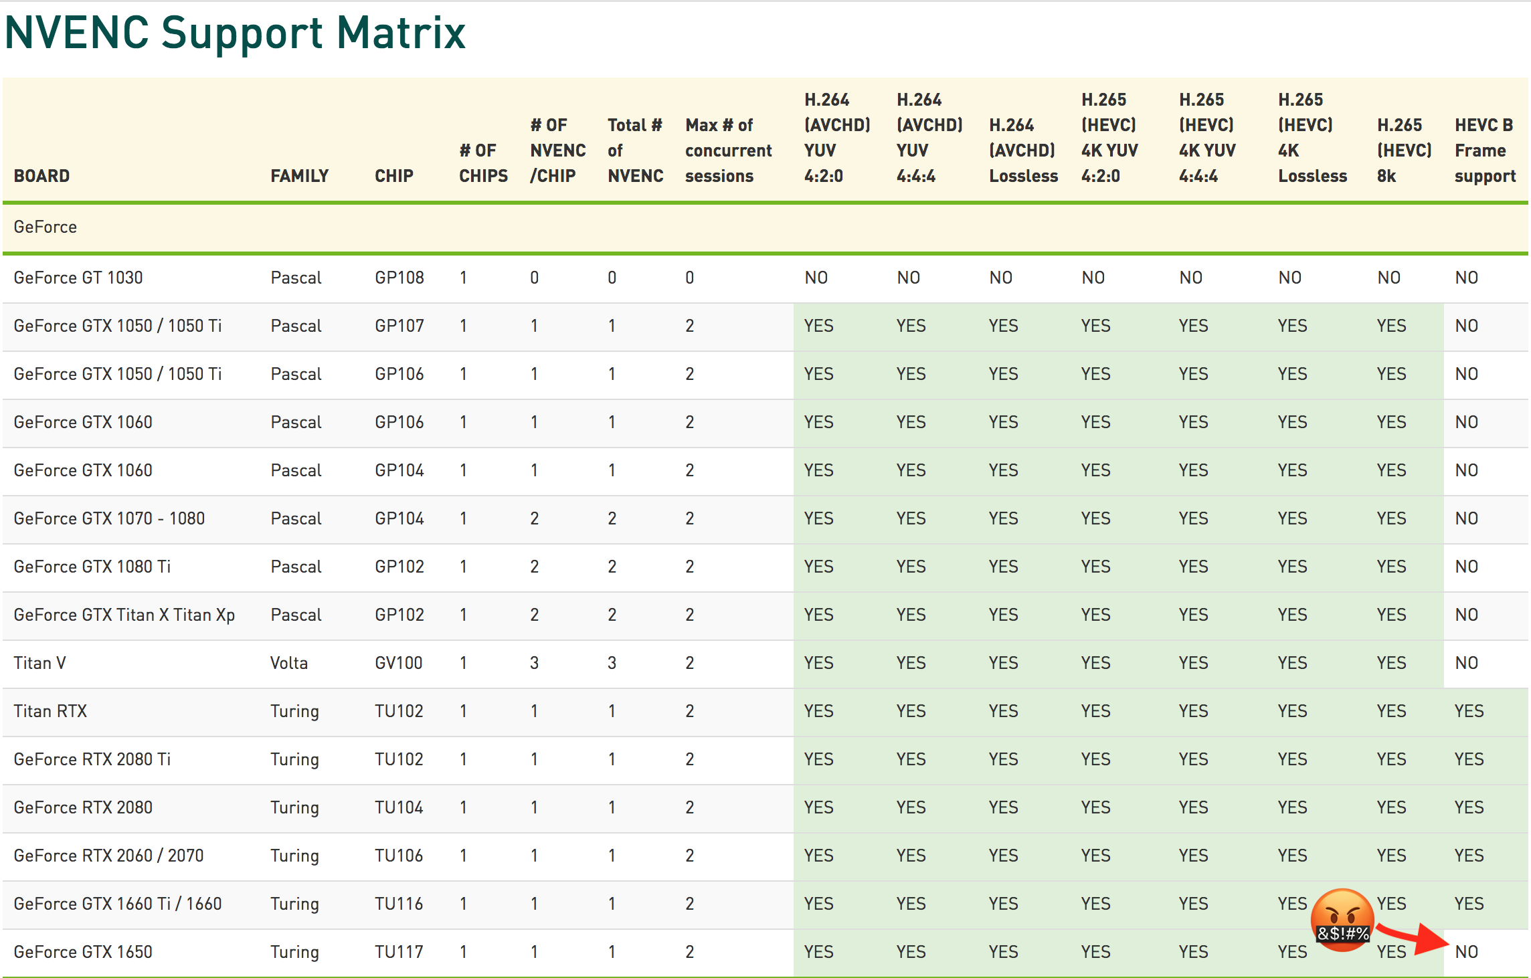Screen dimensions: 1531x978
Task: Click the Titan V board name
Action: [x=39, y=663]
